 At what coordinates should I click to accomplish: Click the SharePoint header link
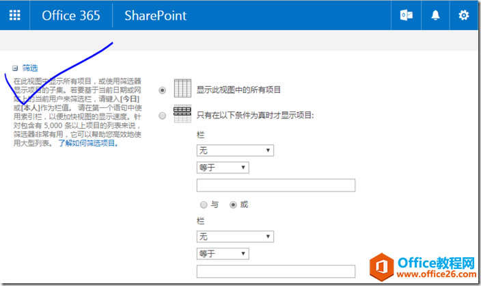click(x=156, y=15)
